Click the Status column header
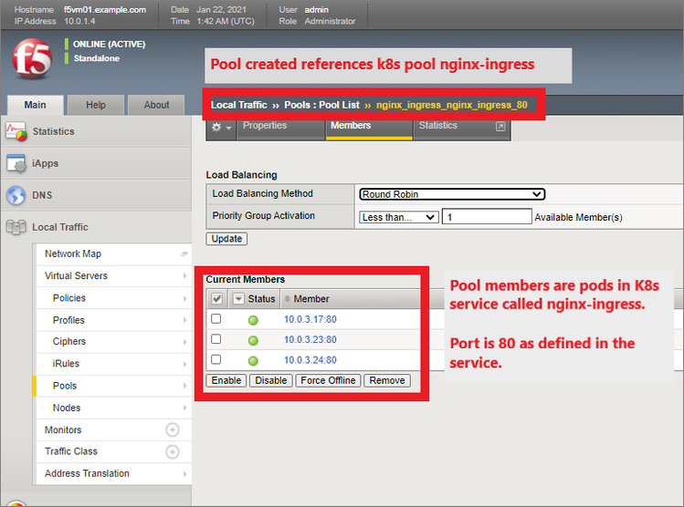This screenshot has height=507, width=684. [x=261, y=299]
